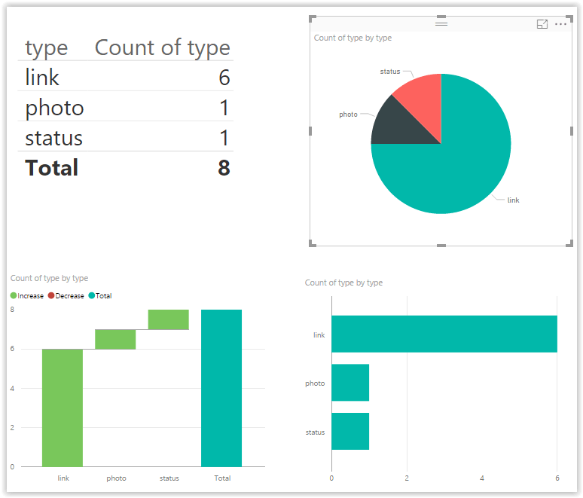Click the teal Total legend marker
Screen dimensions: 583x498
92,296
